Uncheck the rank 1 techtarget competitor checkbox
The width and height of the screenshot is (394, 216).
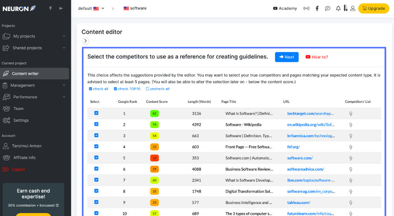(x=96, y=113)
